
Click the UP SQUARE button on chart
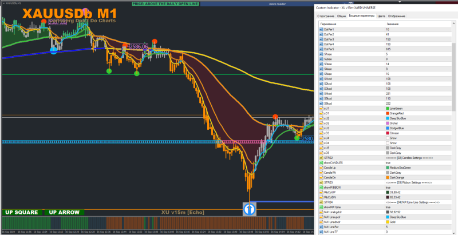point(22,212)
